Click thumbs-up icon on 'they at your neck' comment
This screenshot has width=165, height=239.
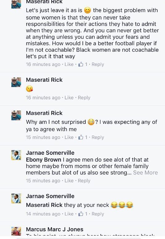(81, 214)
